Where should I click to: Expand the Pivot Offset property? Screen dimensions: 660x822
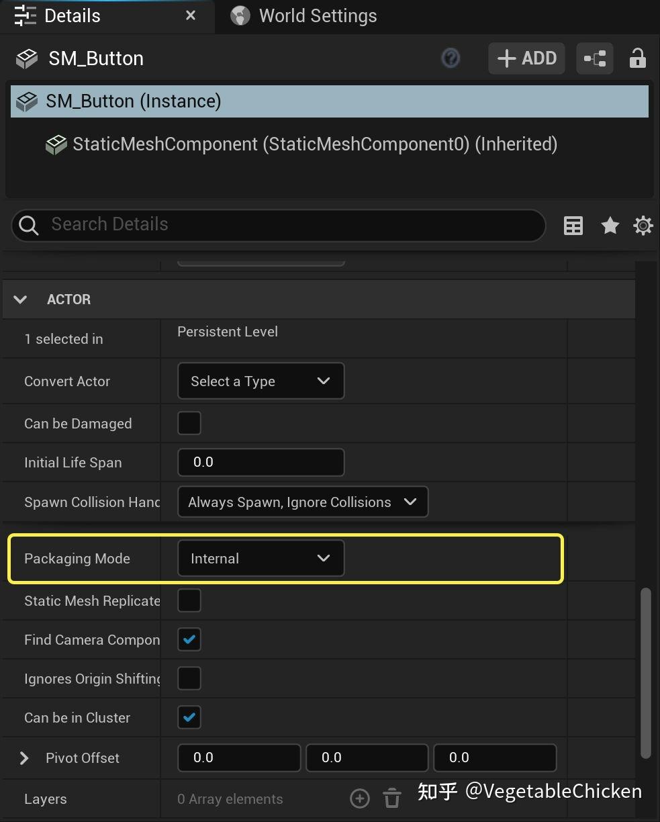click(x=24, y=758)
